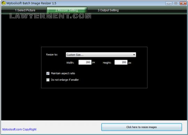Close the Batch Image Resizer window
The image size is (188, 135).
coord(183,3)
